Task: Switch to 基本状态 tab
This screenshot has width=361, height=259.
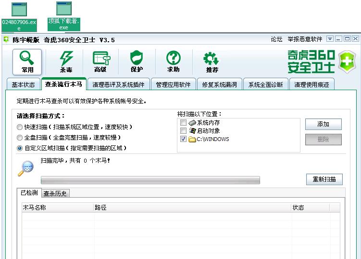Action: coord(23,84)
